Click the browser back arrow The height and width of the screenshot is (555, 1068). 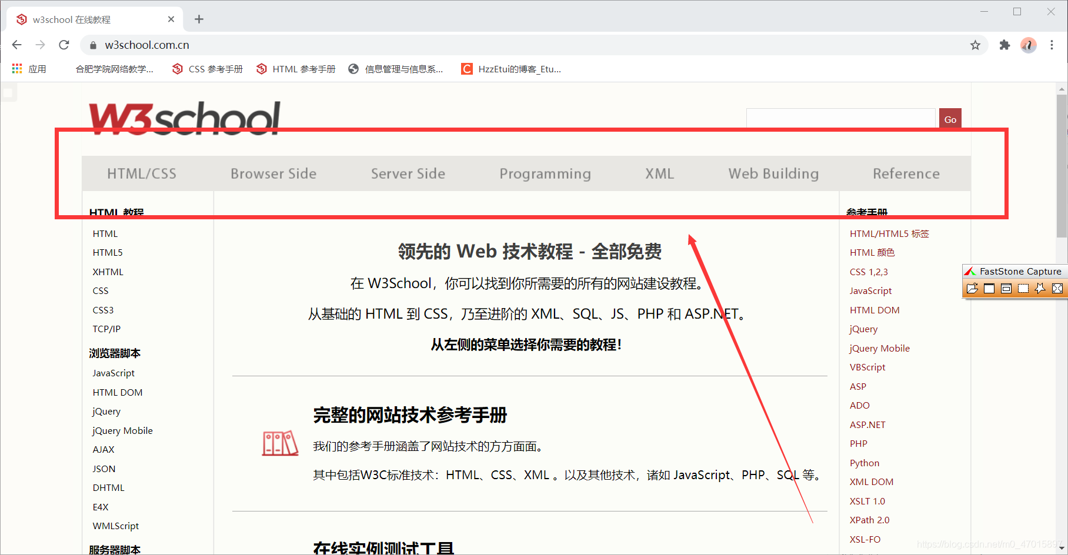pos(16,45)
